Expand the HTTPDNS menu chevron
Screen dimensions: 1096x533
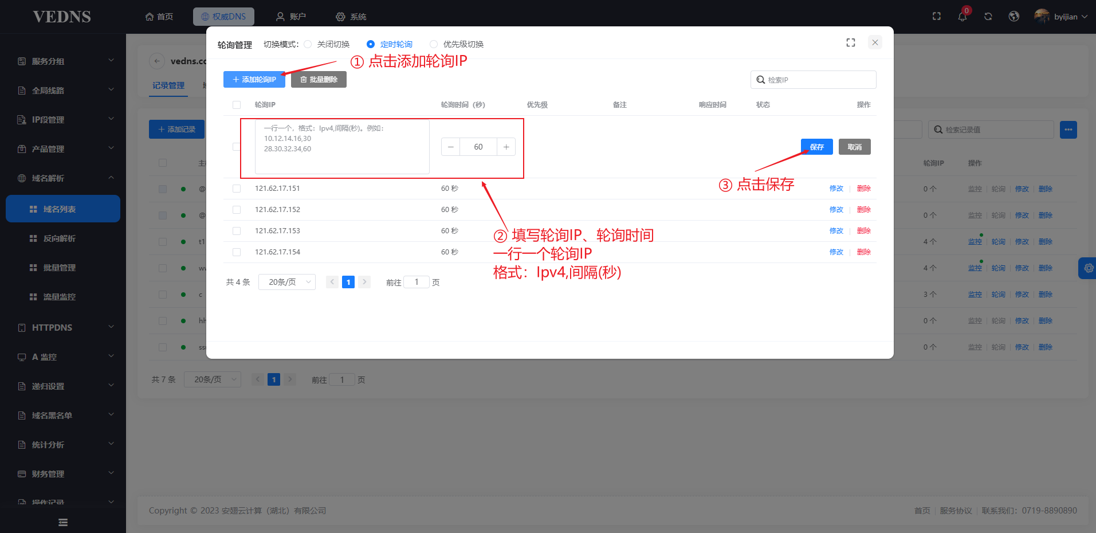click(x=111, y=327)
